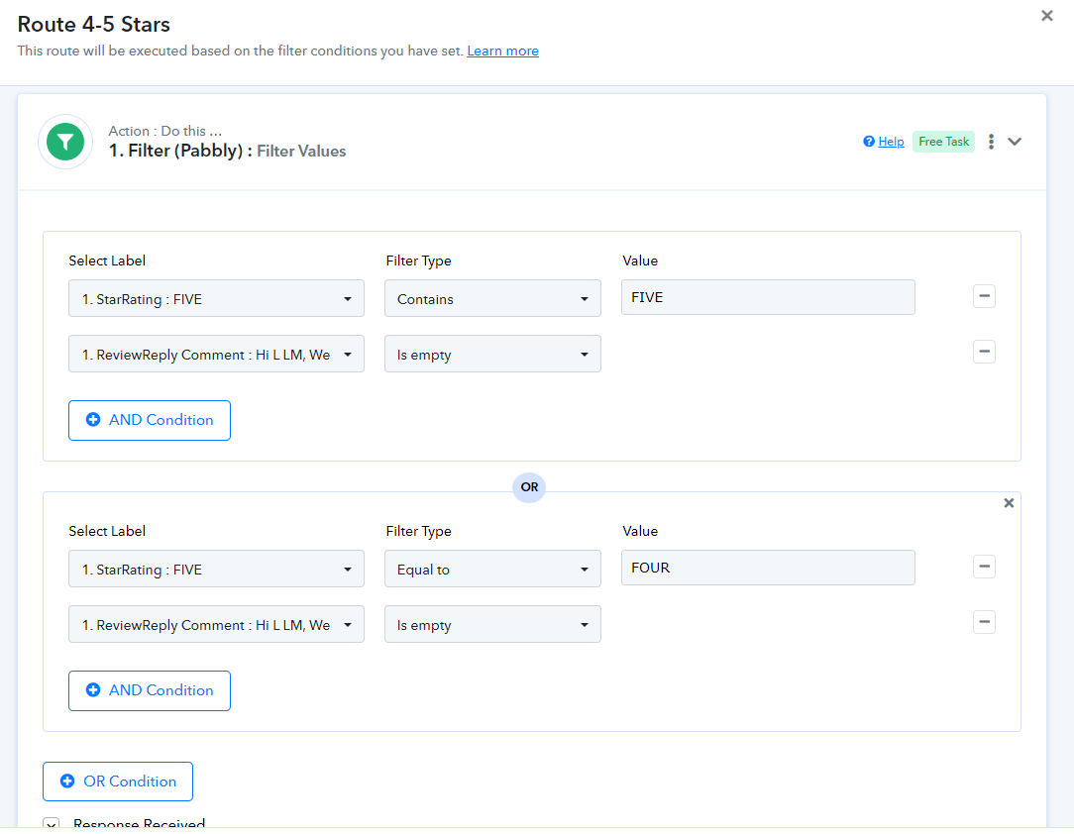Open second group Is empty filter dropdown
The image size is (1074, 834).
[492, 624]
